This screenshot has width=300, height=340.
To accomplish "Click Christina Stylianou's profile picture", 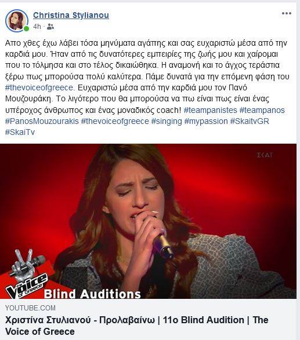I will coord(17,21).
